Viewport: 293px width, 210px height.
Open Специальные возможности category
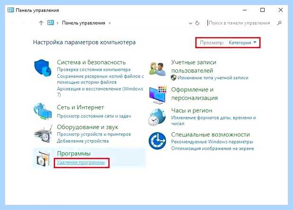point(210,134)
